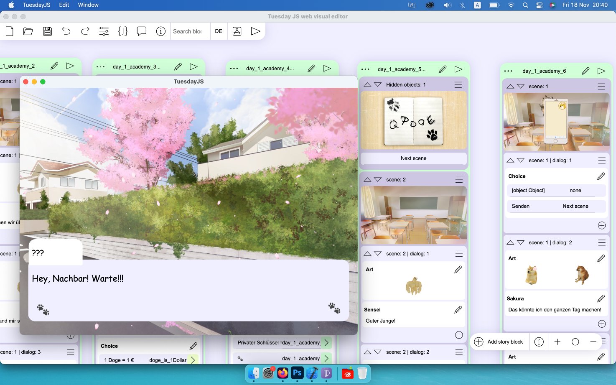This screenshot has width=616, height=385.
Task: Open project settings sliders icon
Action: coord(104,31)
